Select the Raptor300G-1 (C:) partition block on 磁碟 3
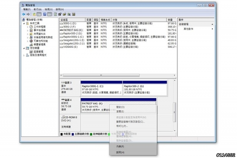 click(101, 88)
